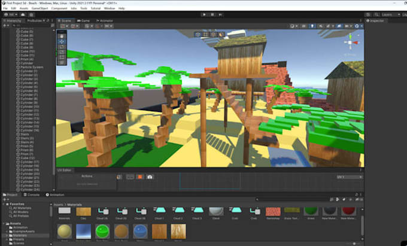Viewport: 407px width, 246px height.
Task: Click the camera icon in UV Editor
Action: click(150, 177)
